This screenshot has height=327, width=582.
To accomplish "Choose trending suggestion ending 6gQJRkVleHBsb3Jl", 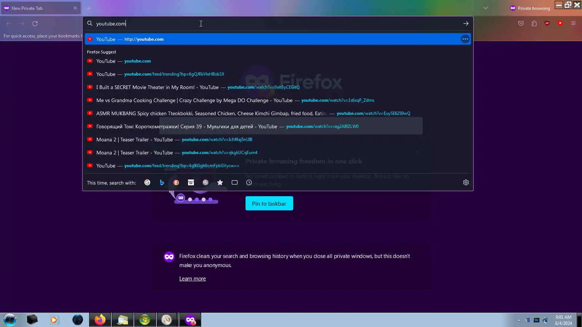I will click(278, 74).
